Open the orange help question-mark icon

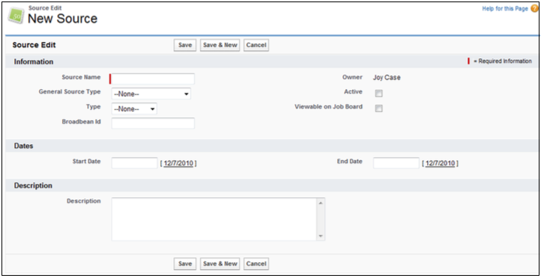pyautogui.click(x=534, y=9)
